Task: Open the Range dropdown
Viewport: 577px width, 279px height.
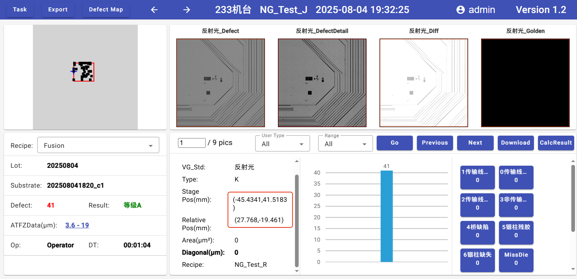Action: click(345, 144)
